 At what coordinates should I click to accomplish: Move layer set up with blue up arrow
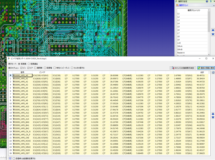tap(213, 30)
